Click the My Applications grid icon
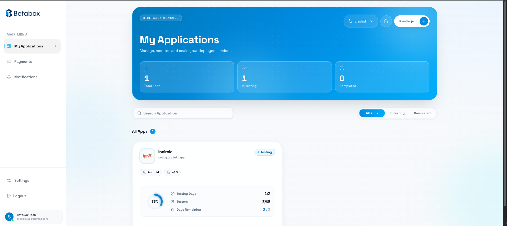This screenshot has height=226, width=507. coord(9,46)
